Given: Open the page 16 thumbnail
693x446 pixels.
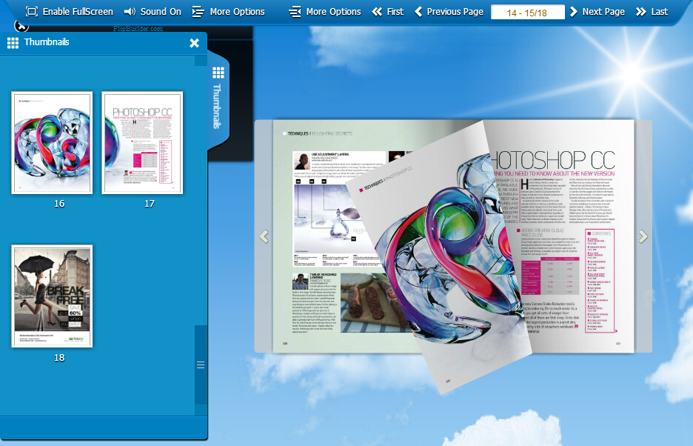Looking at the screenshot, I should tap(52, 143).
